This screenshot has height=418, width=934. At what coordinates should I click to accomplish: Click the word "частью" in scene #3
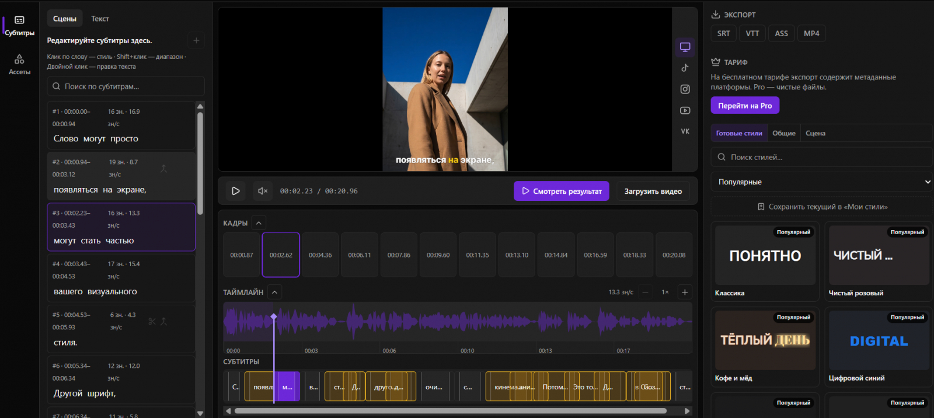(x=120, y=241)
